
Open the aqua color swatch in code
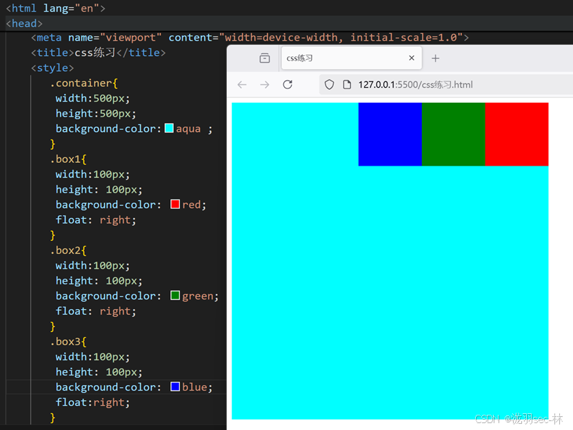pyautogui.click(x=169, y=128)
